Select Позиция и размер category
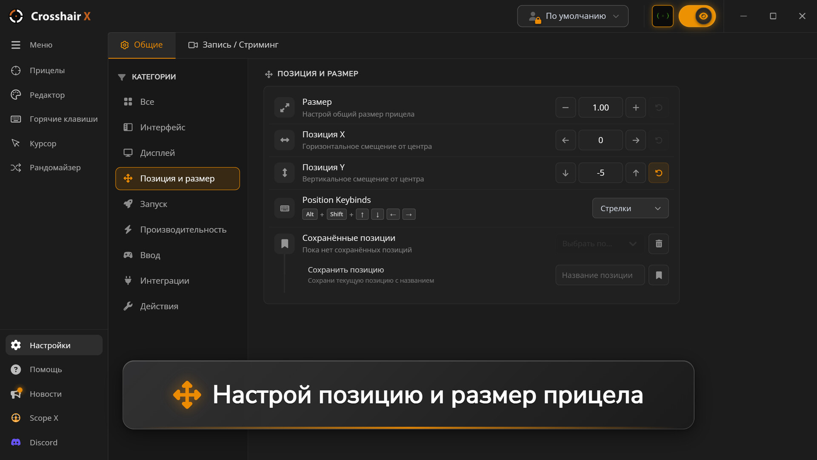The image size is (817, 460). (x=177, y=178)
